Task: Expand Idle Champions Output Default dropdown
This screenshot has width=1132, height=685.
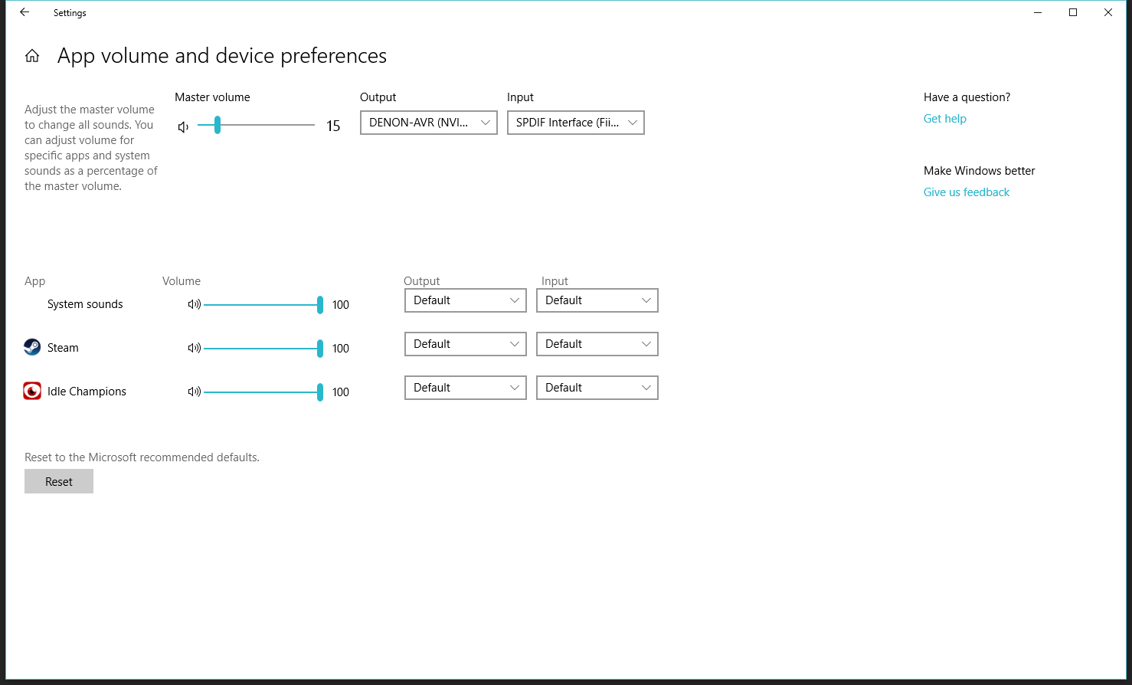Action: tap(466, 388)
